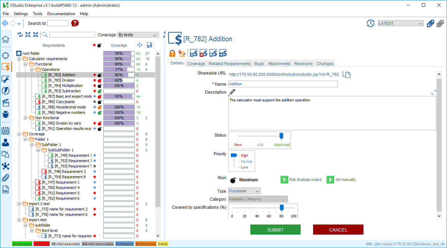This screenshot has width=447, height=248.
Task: Collapse all nodes in requirements tree
Action: [36, 35]
